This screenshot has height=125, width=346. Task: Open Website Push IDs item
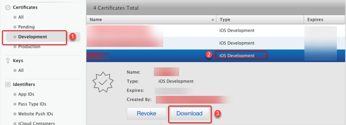point(35,114)
